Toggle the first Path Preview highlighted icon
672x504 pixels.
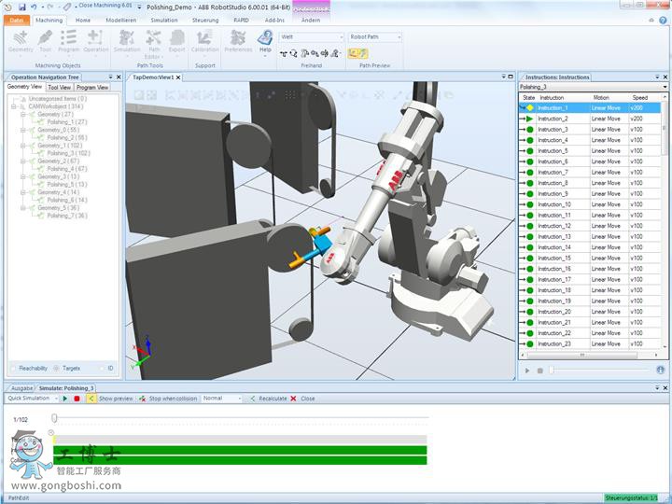[x=353, y=53]
